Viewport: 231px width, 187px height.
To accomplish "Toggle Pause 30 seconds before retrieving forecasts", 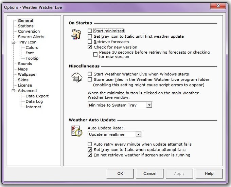I will point(95,54).
